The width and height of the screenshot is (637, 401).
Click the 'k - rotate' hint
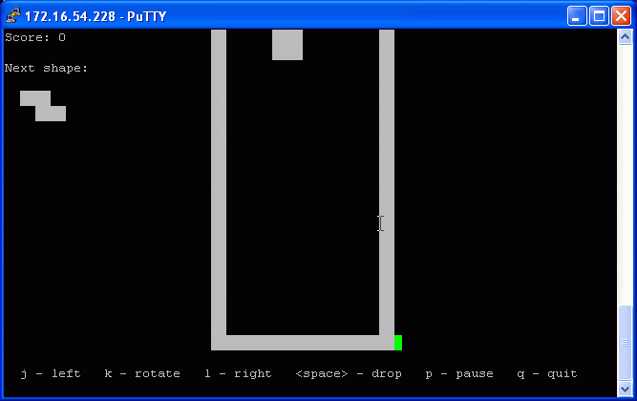point(142,373)
